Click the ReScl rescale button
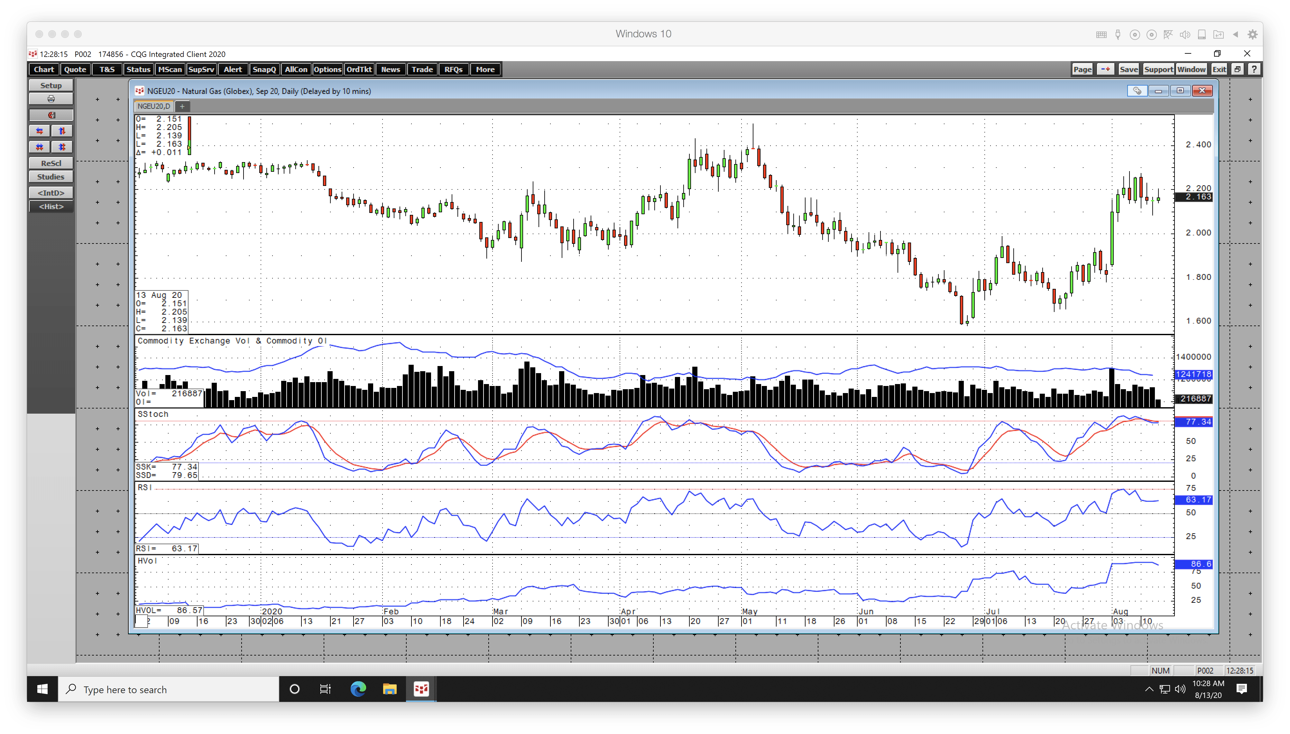1290x734 pixels. point(51,163)
